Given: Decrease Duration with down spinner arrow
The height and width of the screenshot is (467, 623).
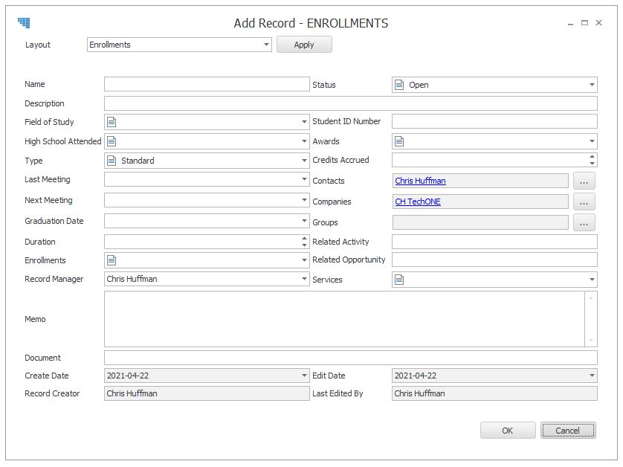Looking at the screenshot, I should pyautogui.click(x=304, y=245).
